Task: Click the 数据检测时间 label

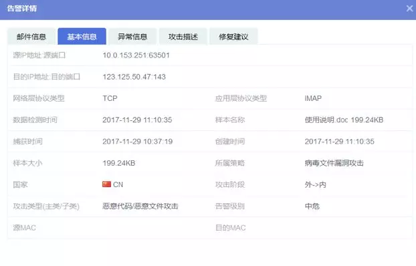Action: [35, 120]
